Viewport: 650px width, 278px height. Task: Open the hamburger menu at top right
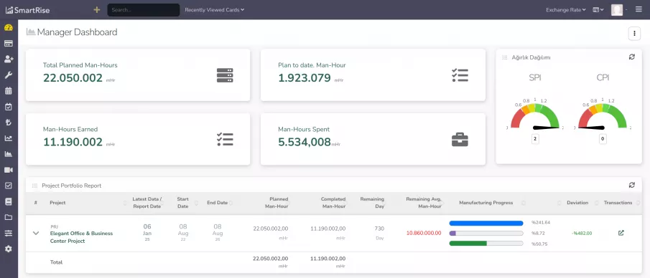[x=639, y=9]
